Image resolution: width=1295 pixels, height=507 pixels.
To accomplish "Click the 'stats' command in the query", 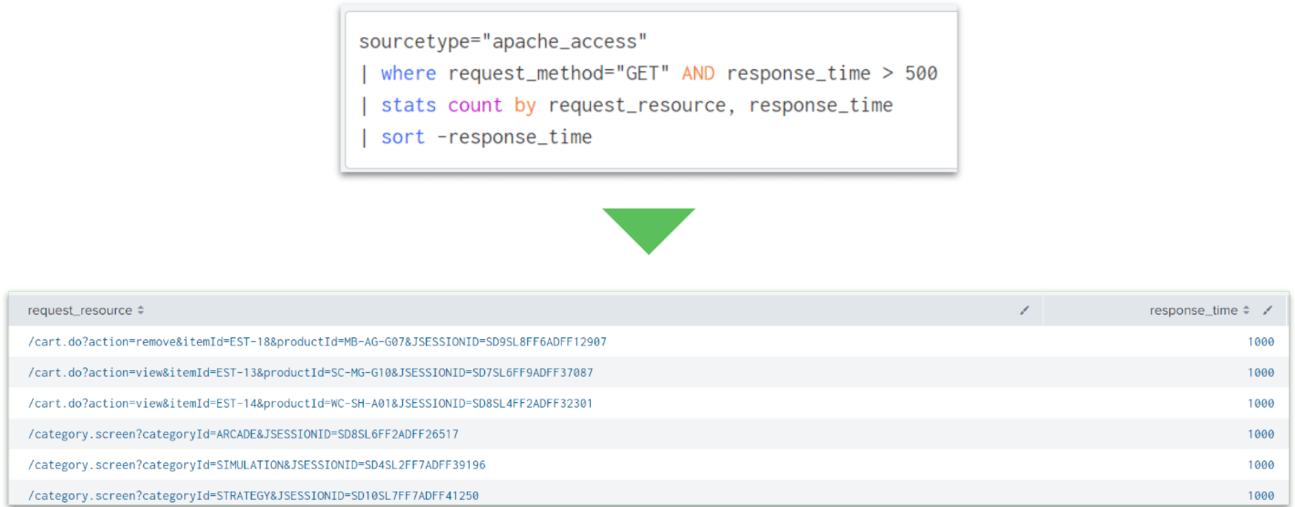I will tap(409, 105).
